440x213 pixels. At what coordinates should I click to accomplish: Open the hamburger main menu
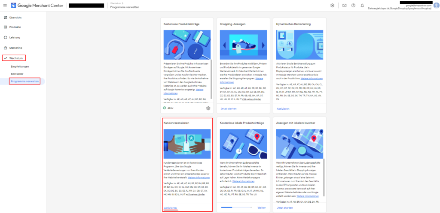(5, 6)
